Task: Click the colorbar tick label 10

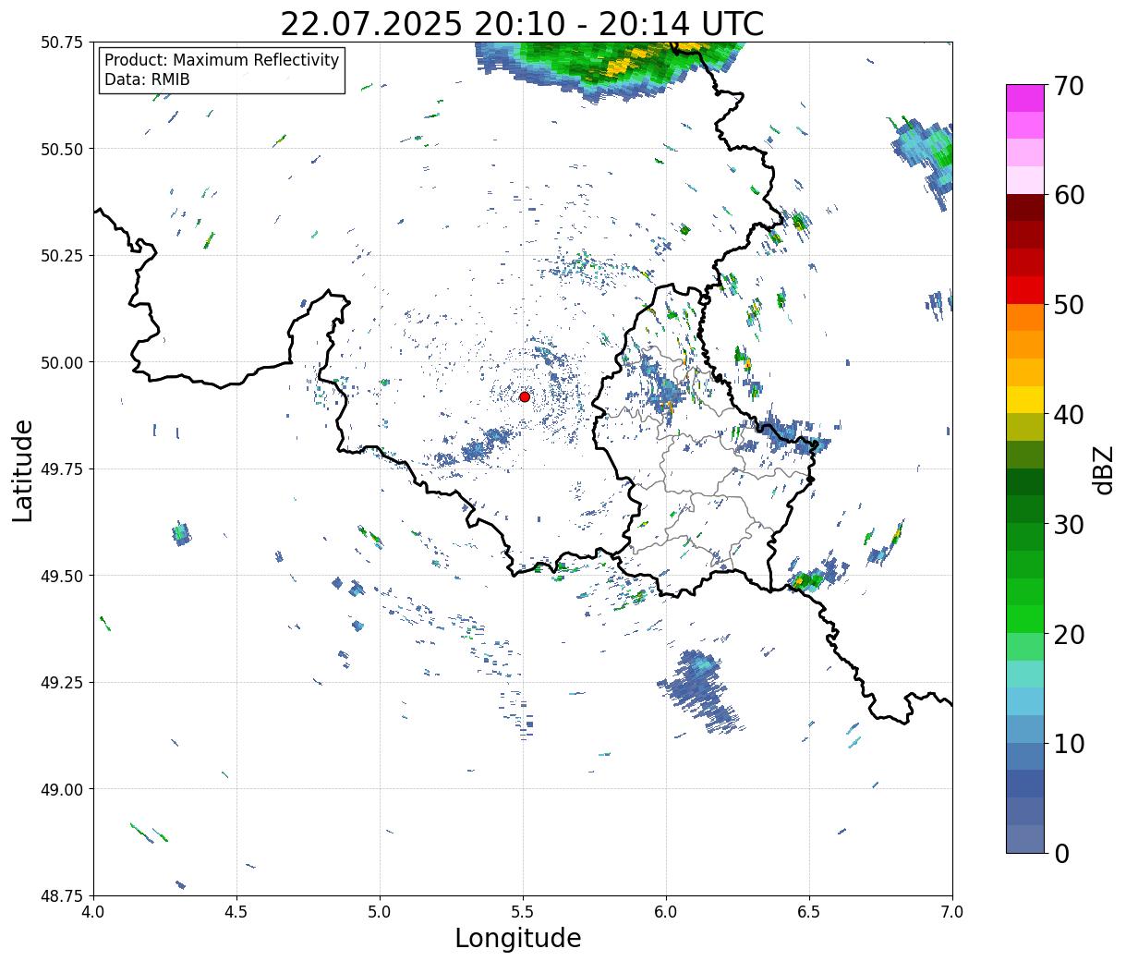Action: 1068,743
